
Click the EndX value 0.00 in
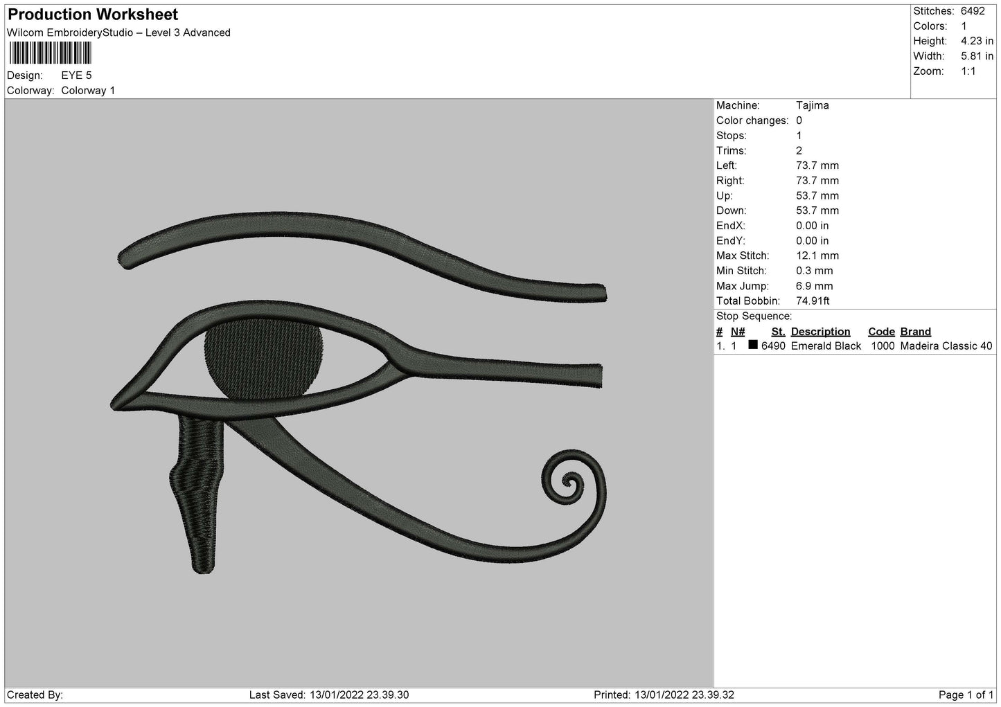(x=813, y=226)
